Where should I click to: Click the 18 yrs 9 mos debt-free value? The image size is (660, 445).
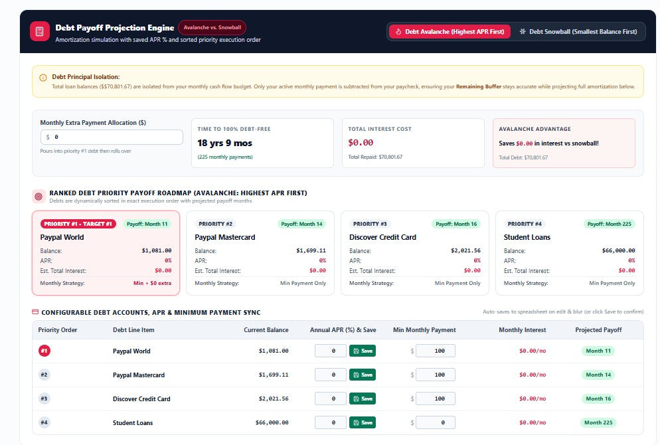[225, 143]
